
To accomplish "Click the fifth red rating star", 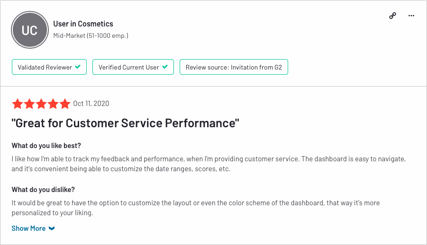I will coord(65,104).
